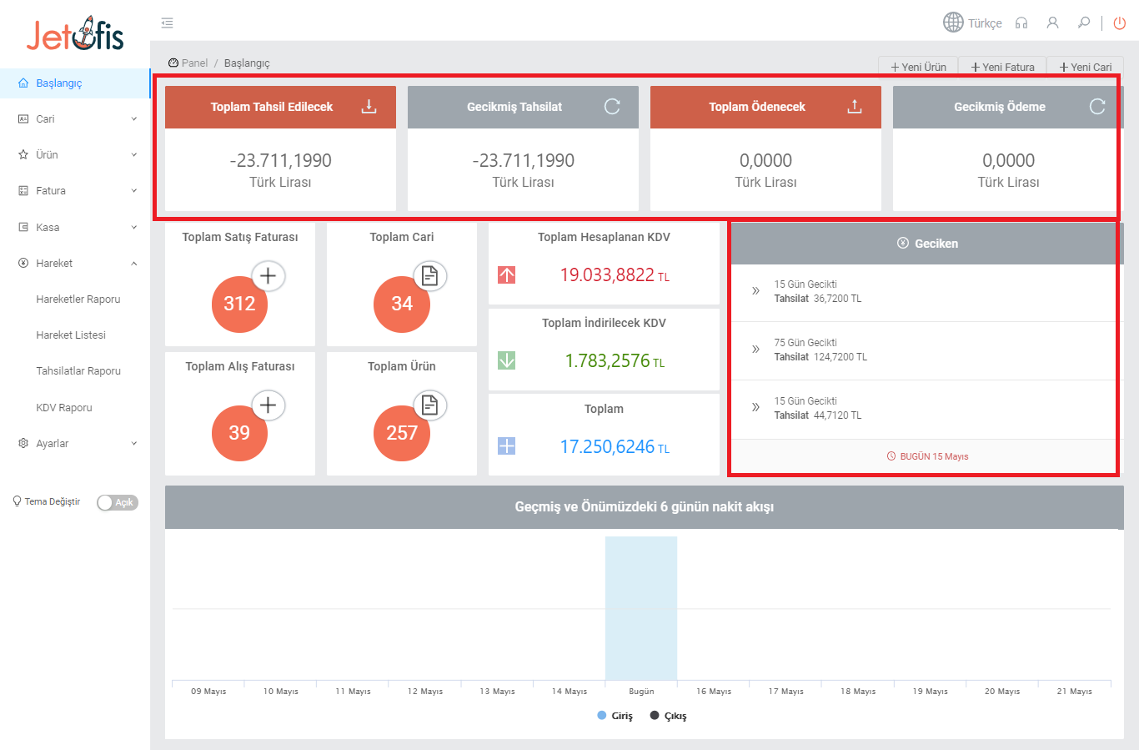Expand the Fatura sidebar menu
This screenshot has height=750, width=1139.
click(75, 191)
